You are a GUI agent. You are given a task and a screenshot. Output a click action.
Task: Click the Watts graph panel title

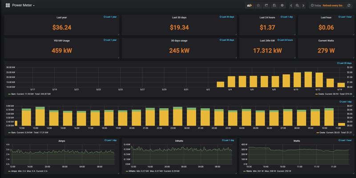click(297, 141)
